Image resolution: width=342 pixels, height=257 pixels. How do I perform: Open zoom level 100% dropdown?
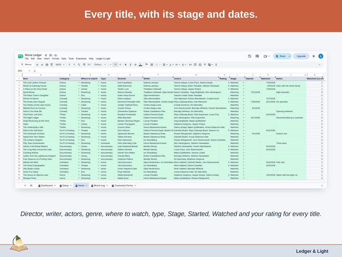pyautogui.click(x=60, y=65)
